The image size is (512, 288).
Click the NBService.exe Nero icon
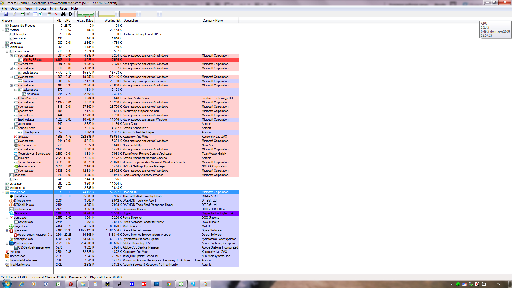[x=16, y=145]
